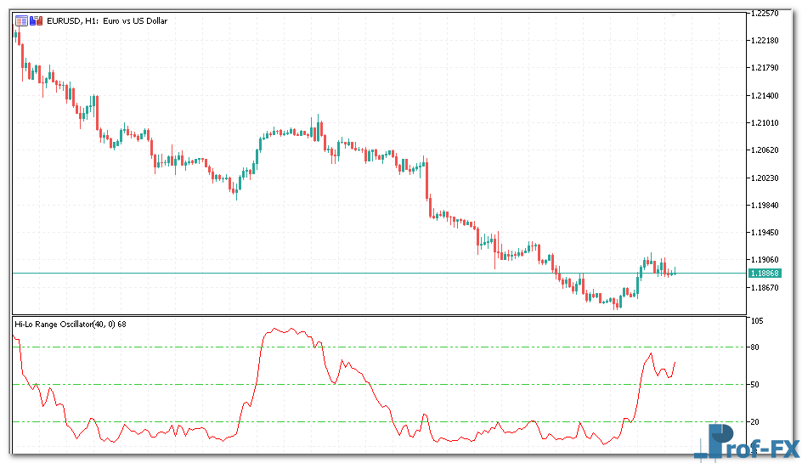Click the current price tag 1.18868
The width and height of the screenshot is (802, 463).
click(765, 274)
